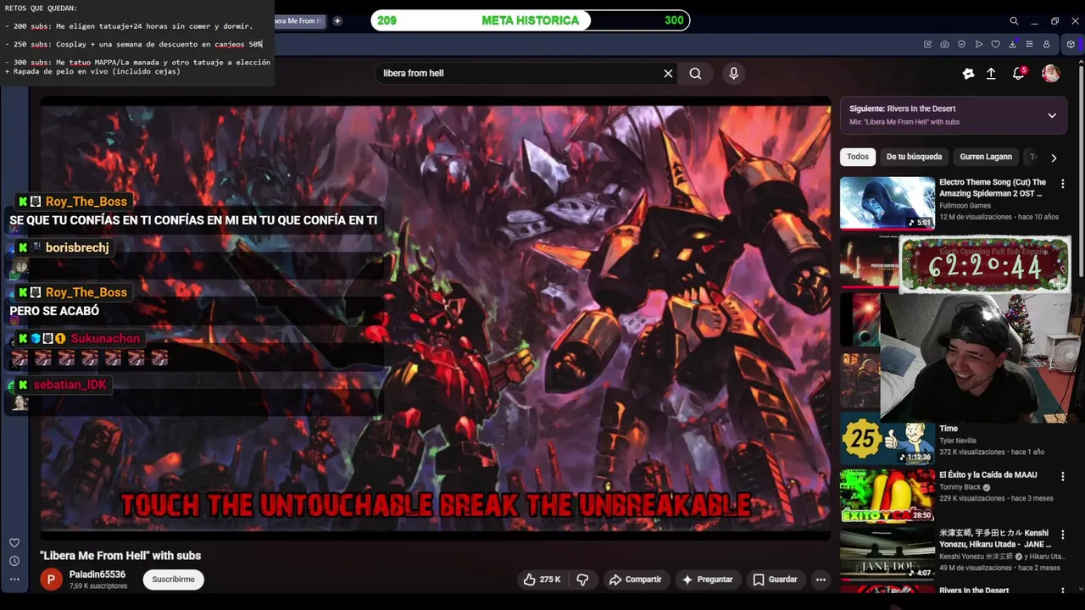Select the De tu búsqueda chip

(914, 157)
